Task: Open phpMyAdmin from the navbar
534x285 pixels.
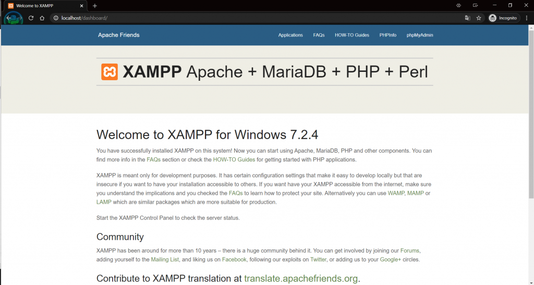Action: pyautogui.click(x=420, y=35)
